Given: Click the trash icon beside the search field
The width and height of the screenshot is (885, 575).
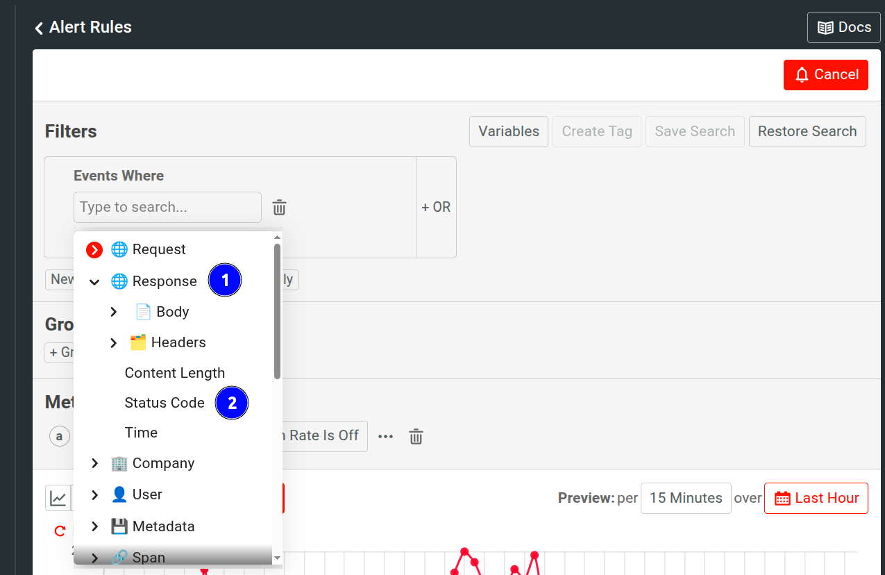Looking at the screenshot, I should coord(279,207).
